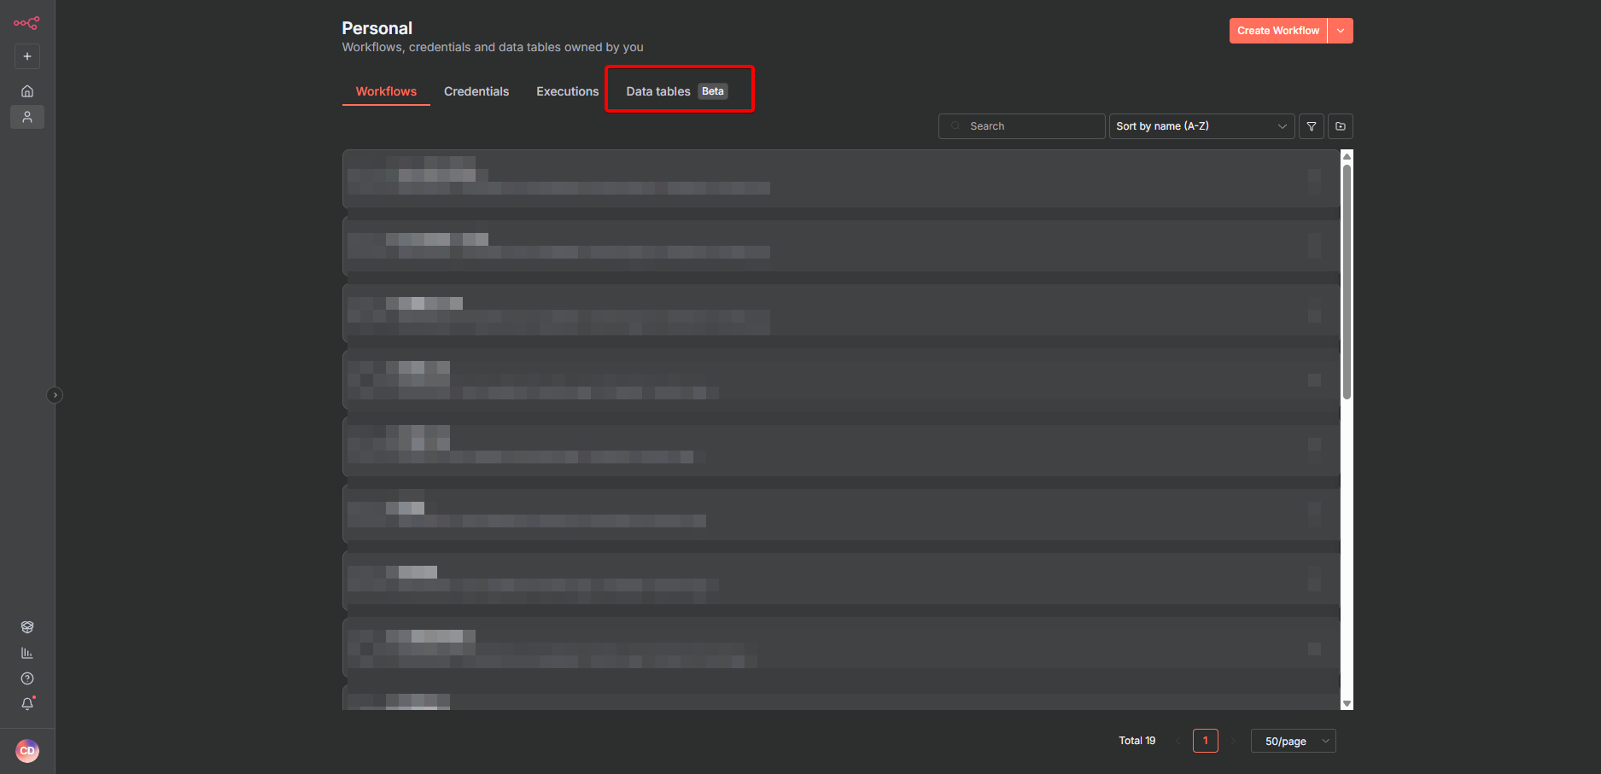Open the 50/page size dropdown
The width and height of the screenshot is (1601, 774).
click(x=1293, y=741)
